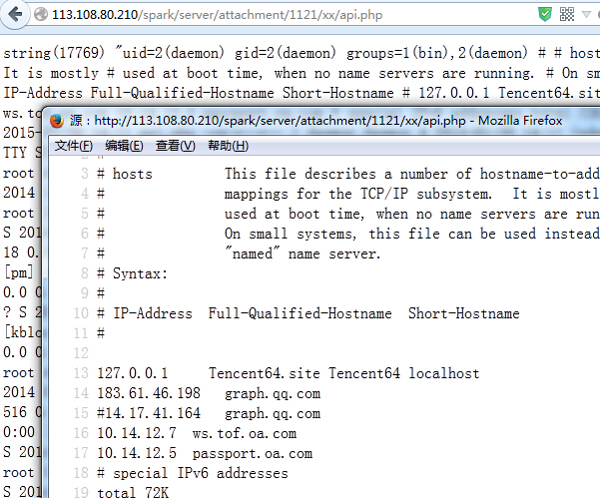Click the 'string(17769)' text in page output
This screenshot has width=600, height=498.
(x=54, y=53)
